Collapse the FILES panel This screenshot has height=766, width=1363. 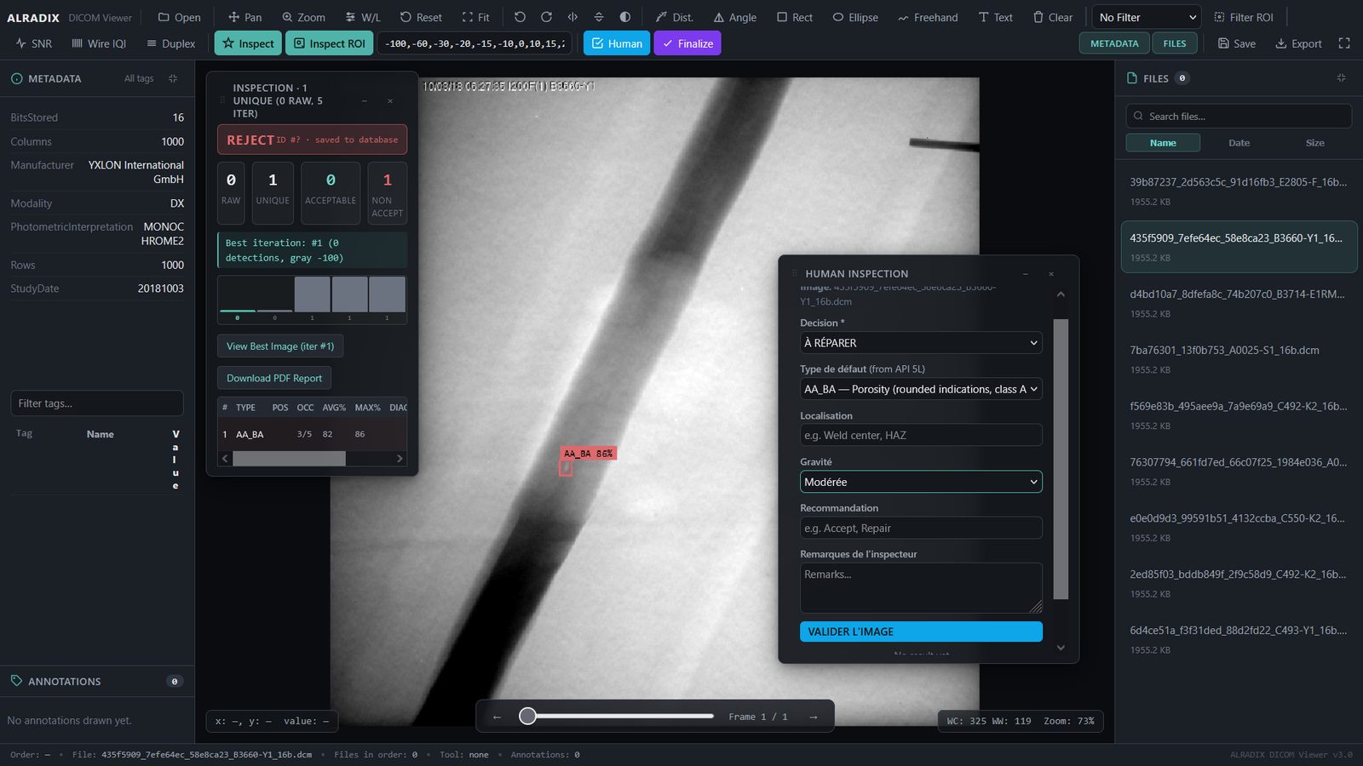(x=1341, y=78)
